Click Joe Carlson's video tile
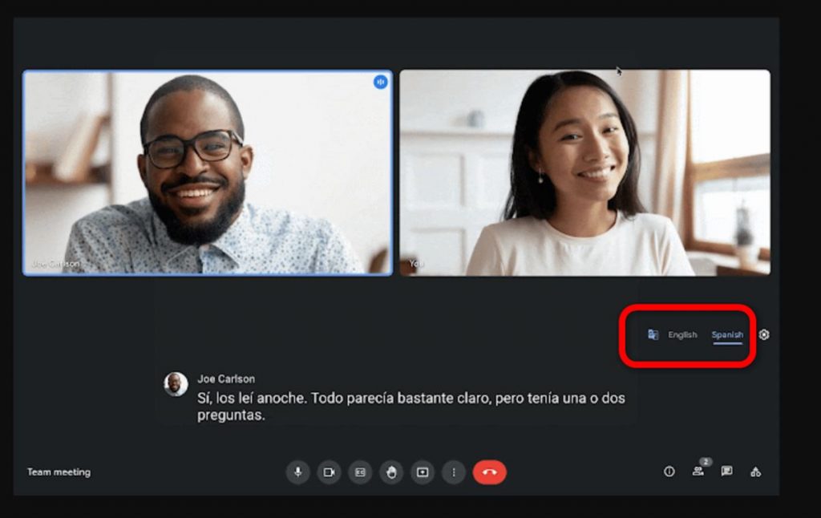 208,172
